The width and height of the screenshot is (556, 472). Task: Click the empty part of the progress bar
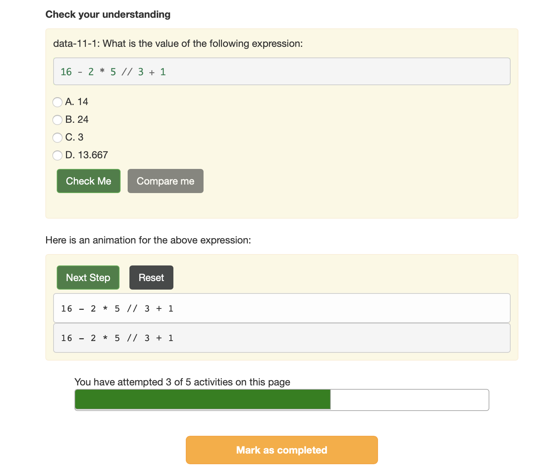[410, 400]
